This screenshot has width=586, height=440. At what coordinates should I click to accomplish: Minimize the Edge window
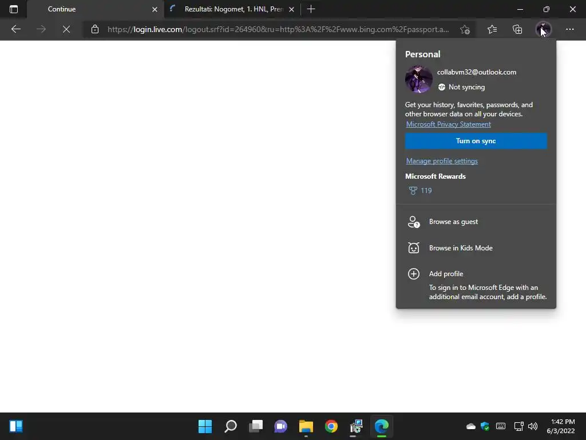coord(520,9)
